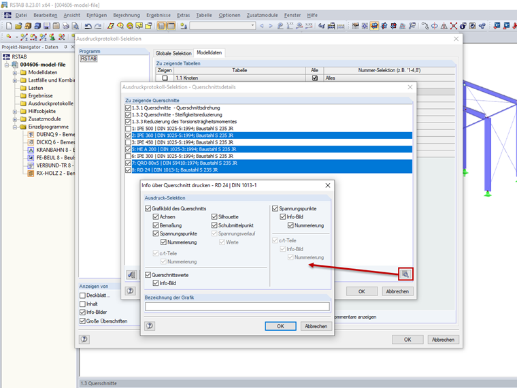Screen dimensions: 517x388
Task: Toggle Grafikbild des Querschnitts checkbox
Action: pyautogui.click(x=148, y=208)
